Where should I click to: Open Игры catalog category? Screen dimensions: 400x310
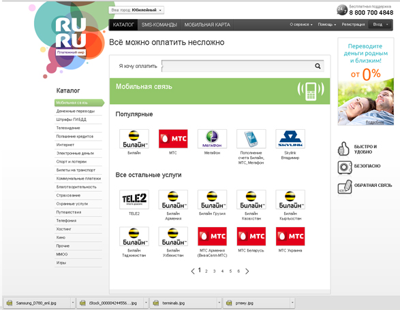click(61, 262)
